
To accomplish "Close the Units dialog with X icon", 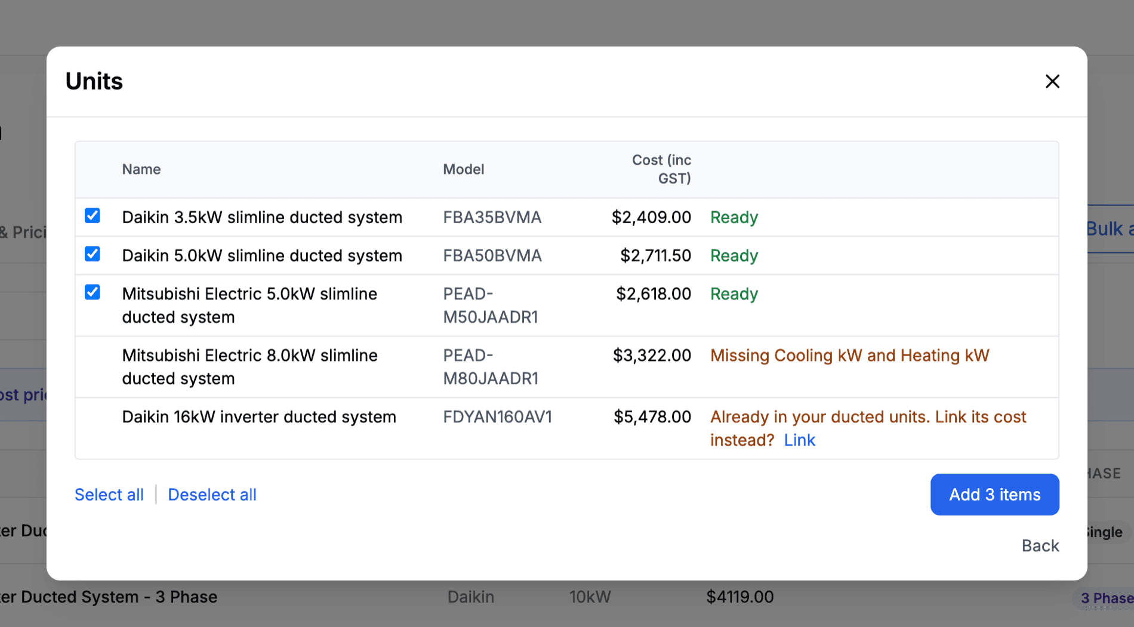I will 1052,81.
